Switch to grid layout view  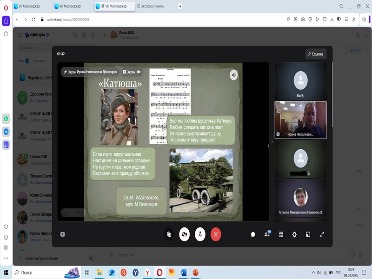[281, 235]
